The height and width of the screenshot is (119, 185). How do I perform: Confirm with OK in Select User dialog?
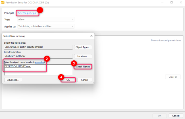pos(68,80)
